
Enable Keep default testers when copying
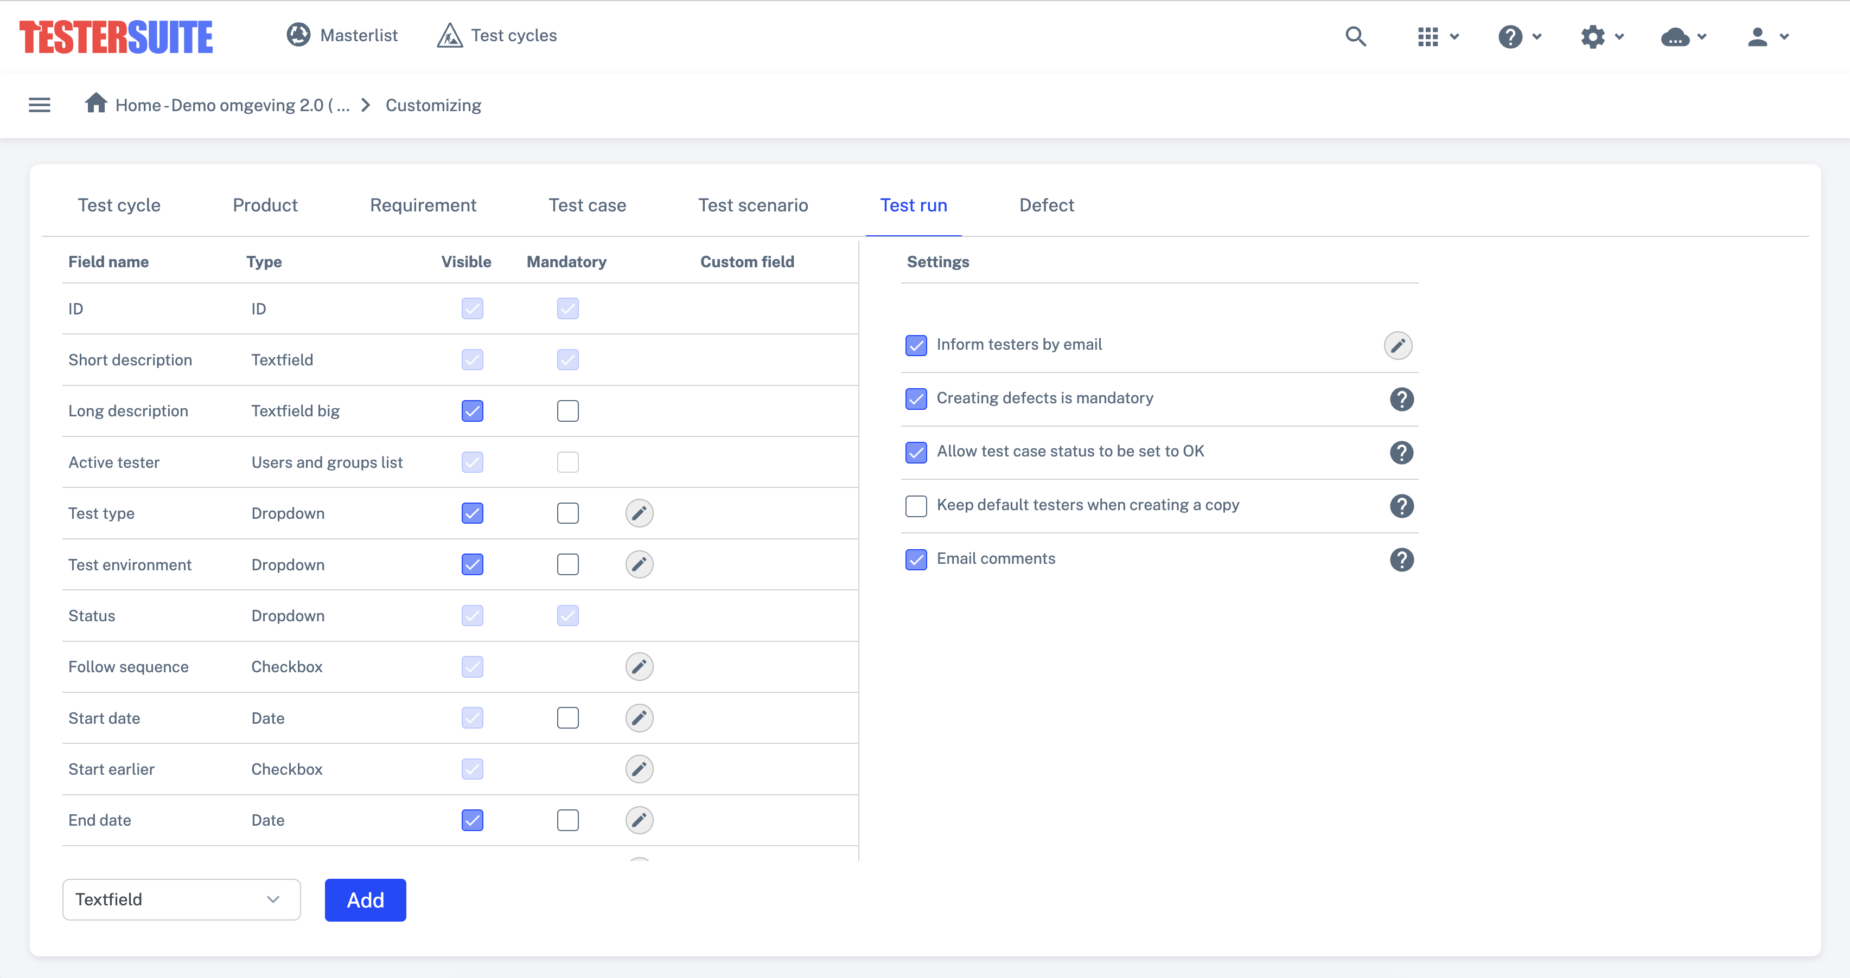(x=916, y=506)
